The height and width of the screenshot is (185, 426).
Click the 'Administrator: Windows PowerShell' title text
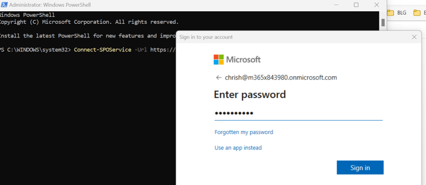(50, 5)
